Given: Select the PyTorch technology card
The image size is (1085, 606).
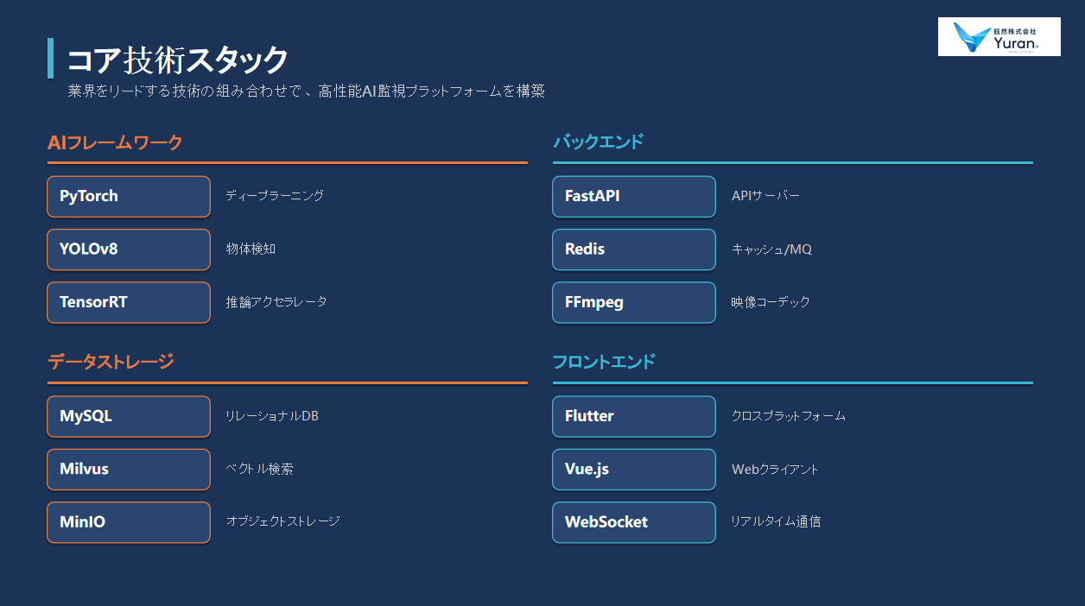Looking at the screenshot, I should (129, 197).
